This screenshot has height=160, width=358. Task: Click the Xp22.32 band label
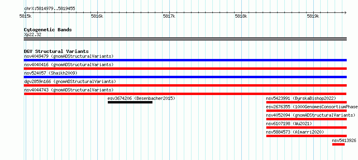click(x=33, y=35)
